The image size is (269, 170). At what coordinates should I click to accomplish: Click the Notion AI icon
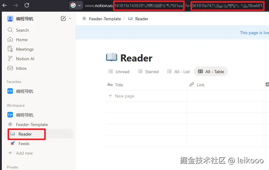(x=10, y=58)
